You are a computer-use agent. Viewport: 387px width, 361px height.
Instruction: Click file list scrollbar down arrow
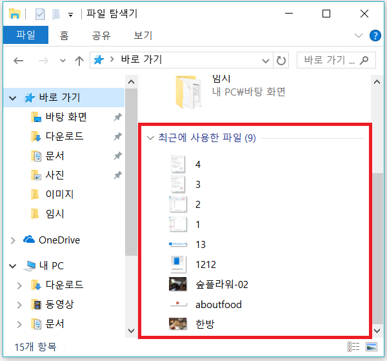point(377,331)
